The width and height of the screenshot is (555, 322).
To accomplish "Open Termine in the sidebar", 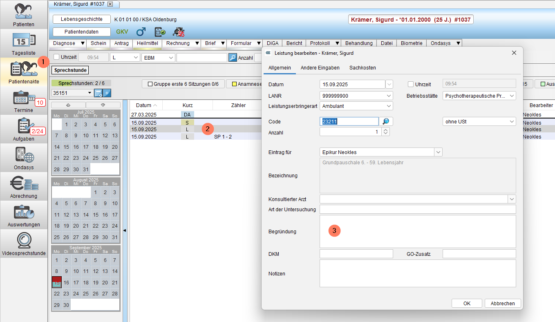I will pyautogui.click(x=23, y=100).
